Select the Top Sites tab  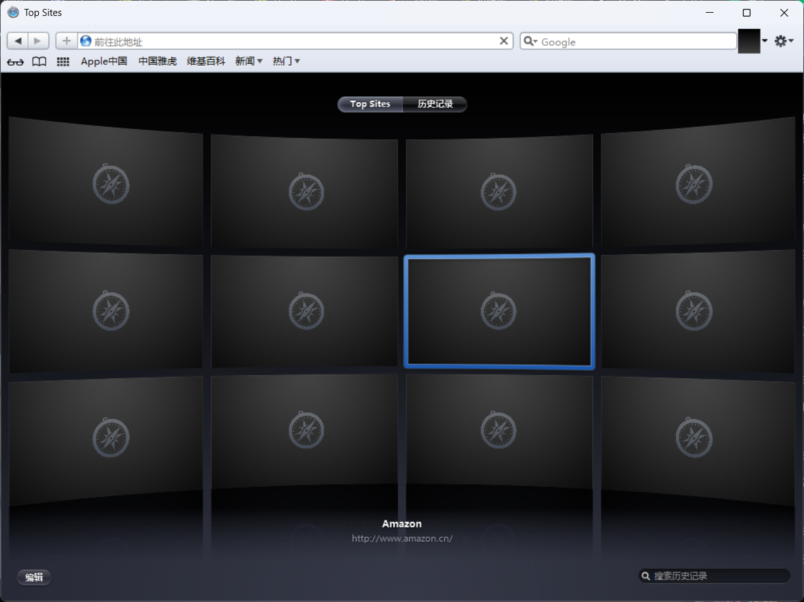point(370,104)
